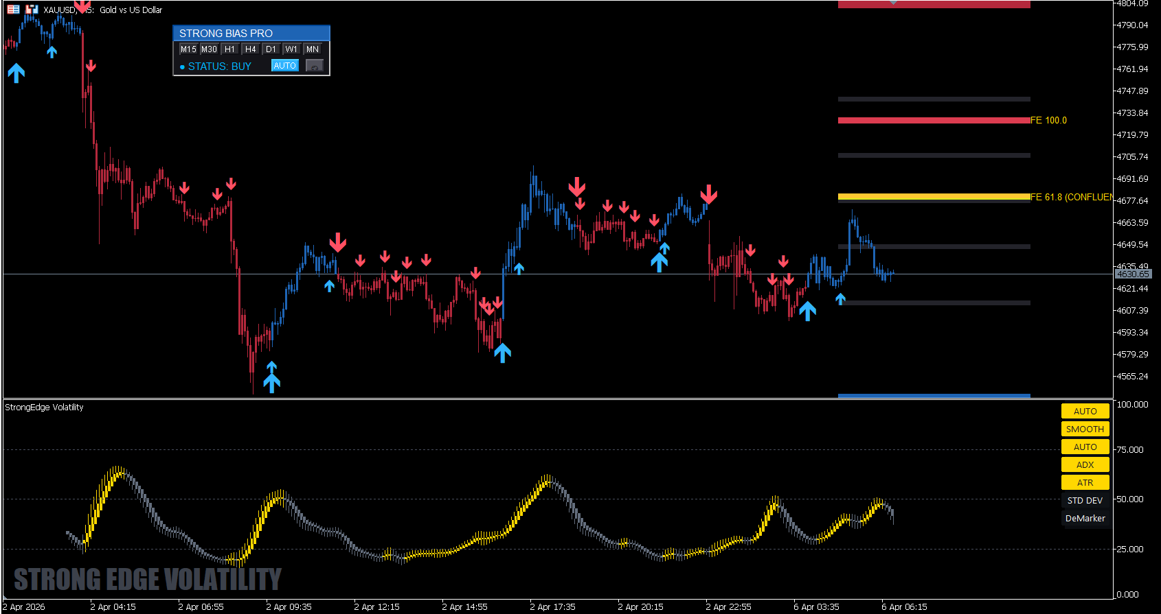Toggle AUTO in the Strong Bias Pro panel
Viewport: 1161px width, 614px height.
coord(284,66)
